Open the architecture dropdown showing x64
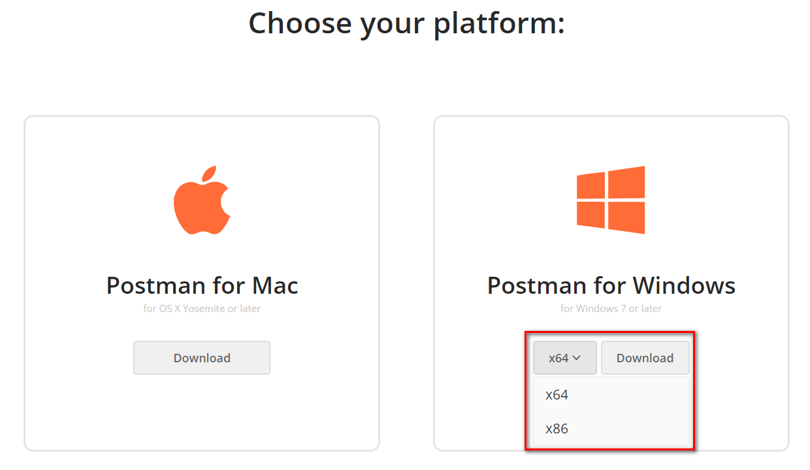This screenshot has height=470, width=810. coord(564,358)
